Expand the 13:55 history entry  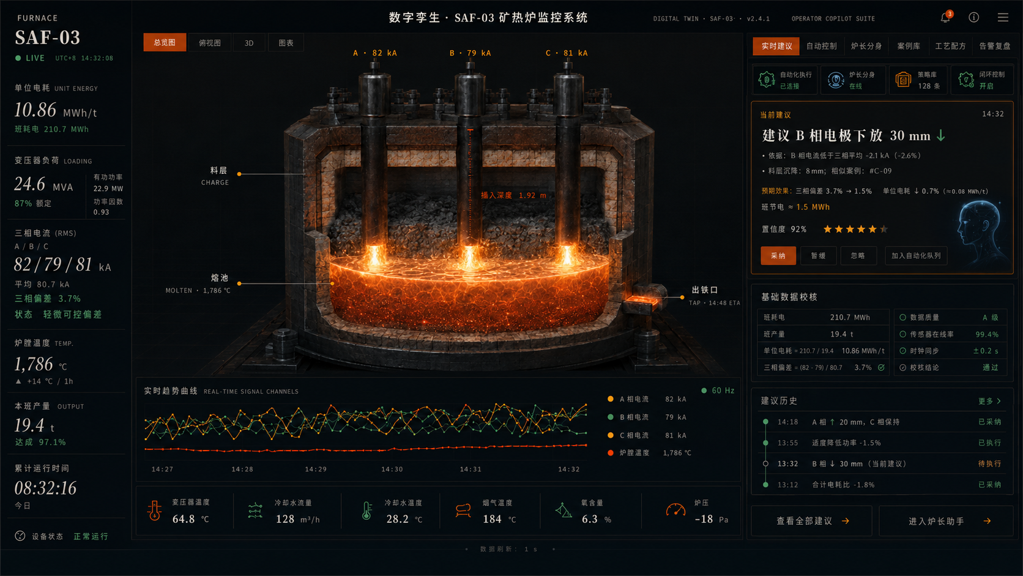click(x=883, y=443)
